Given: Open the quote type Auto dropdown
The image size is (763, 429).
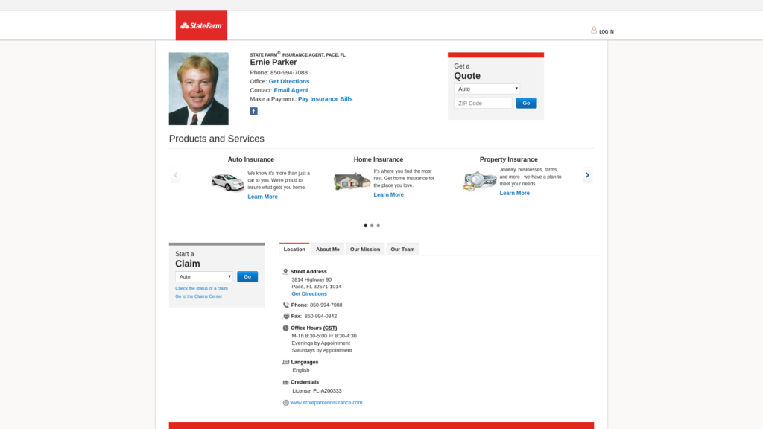Looking at the screenshot, I should (x=487, y=89).
